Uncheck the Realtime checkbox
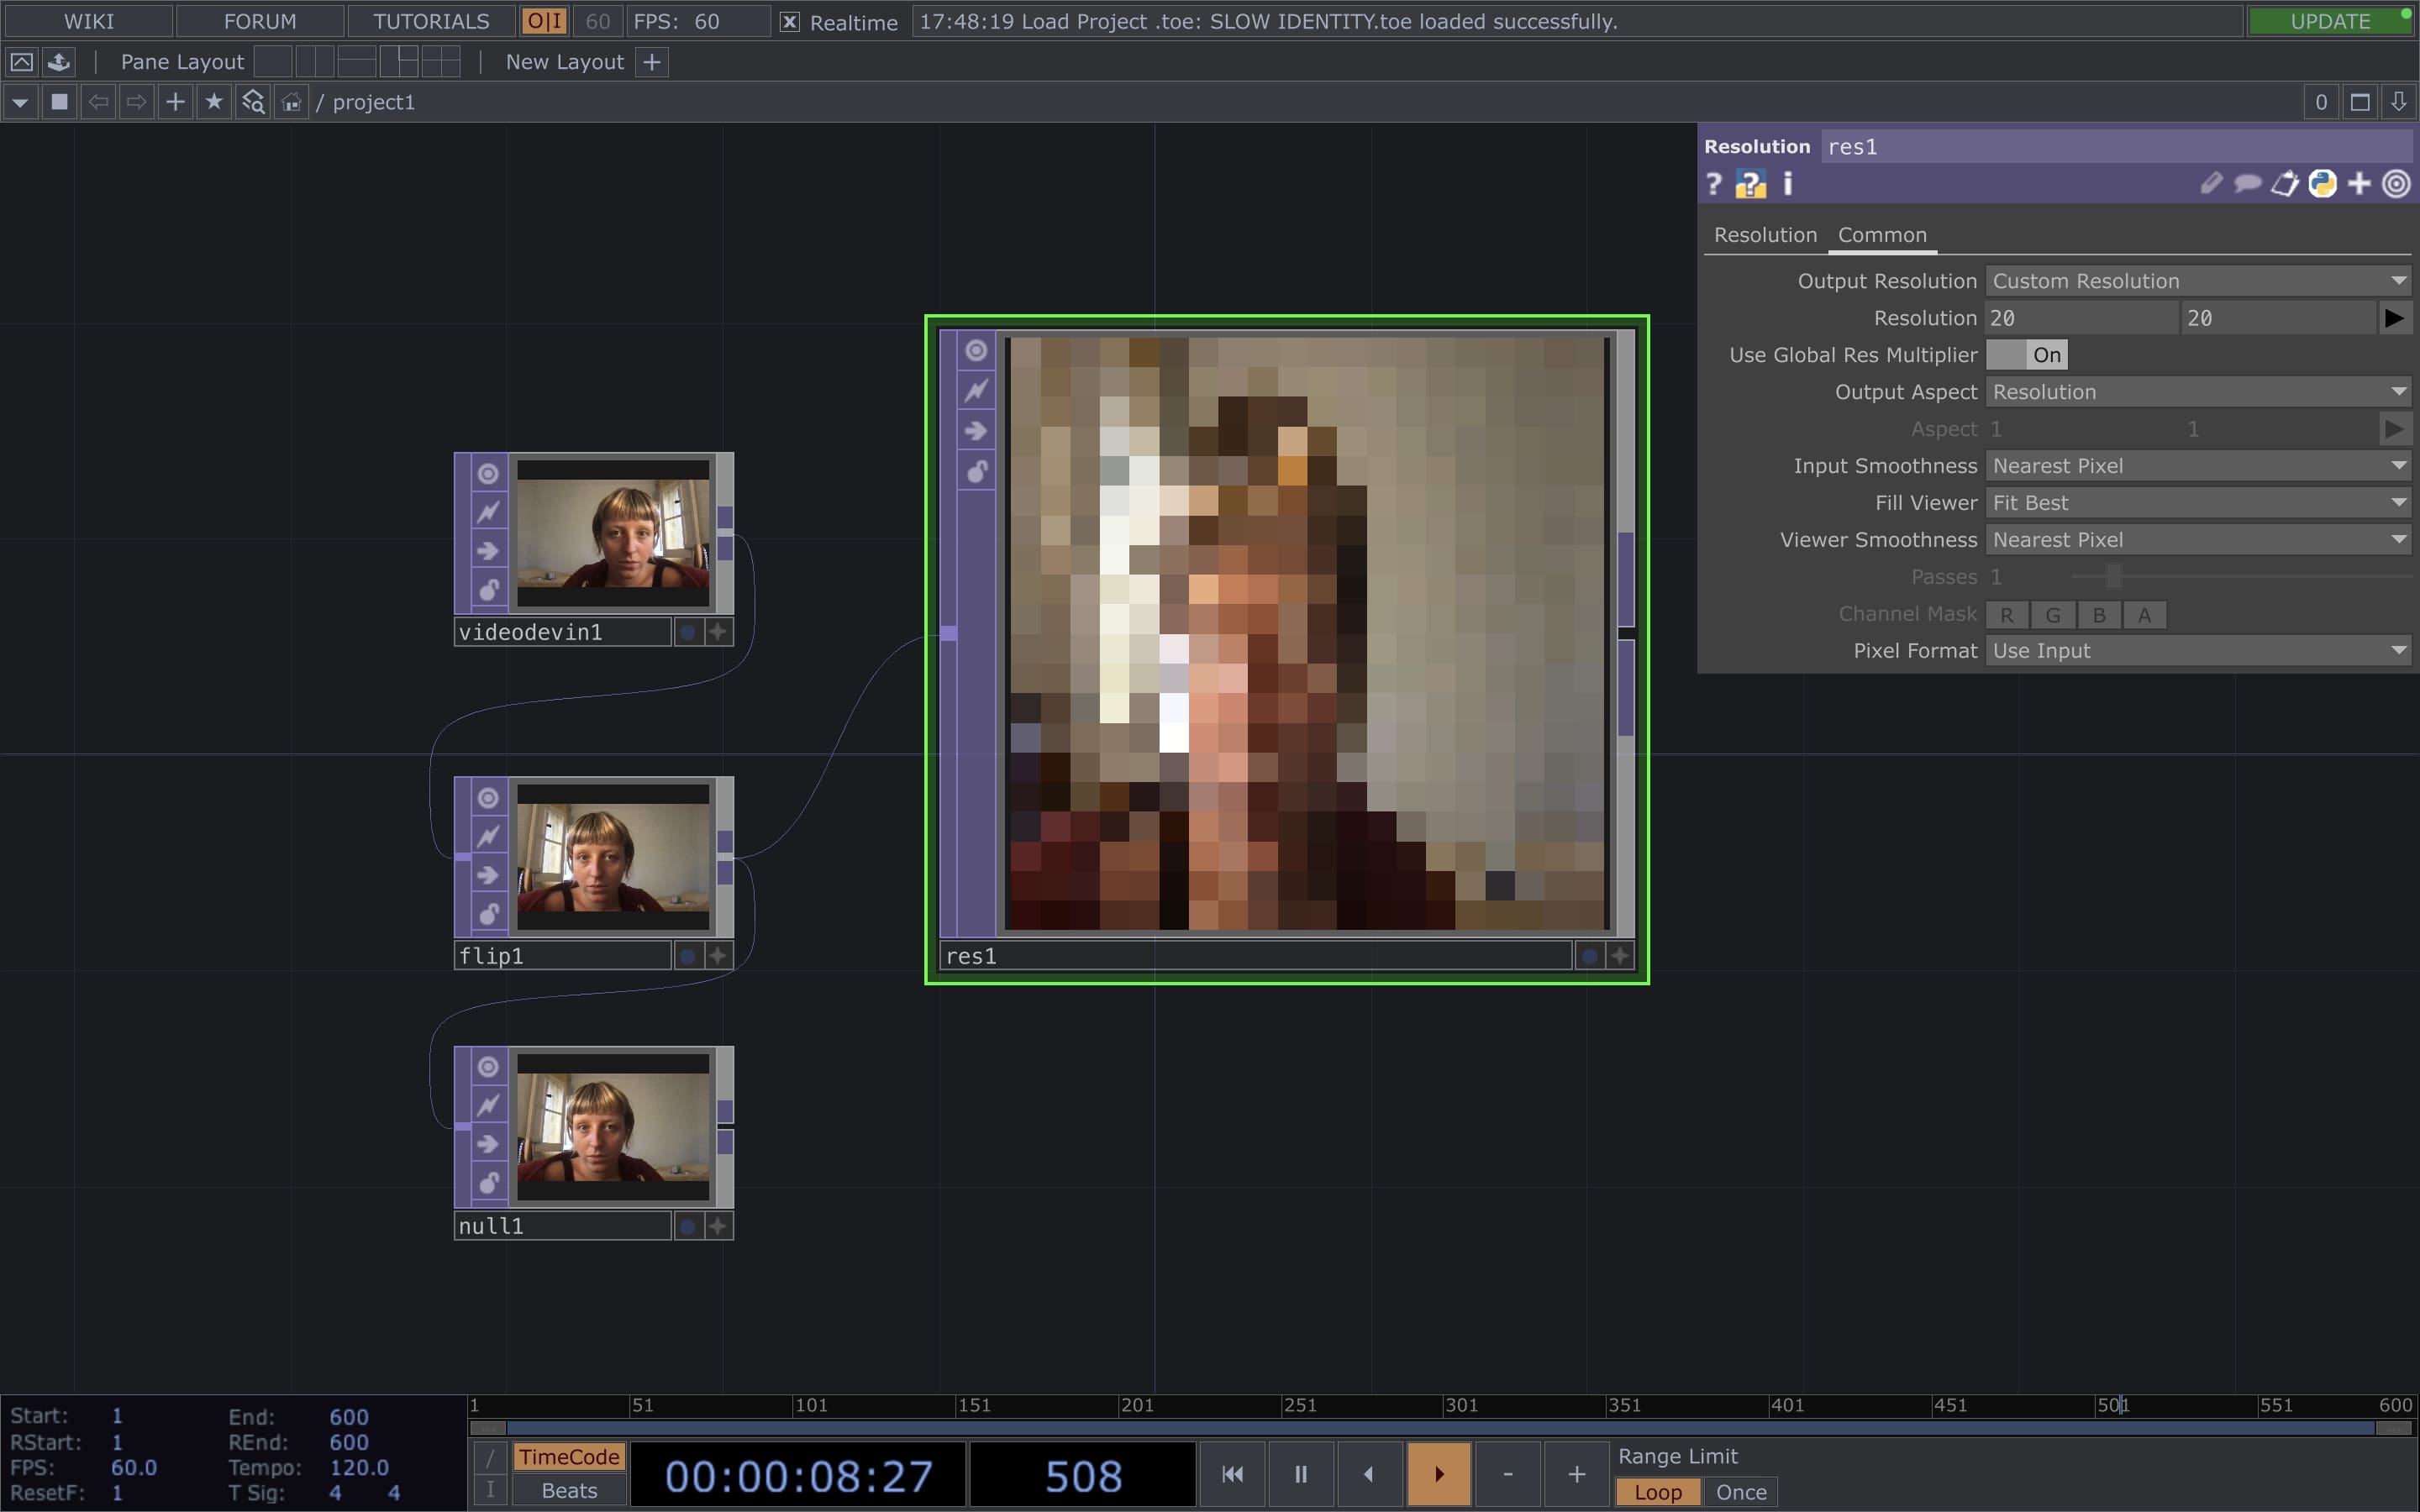2420x1512 pixels. pyautogui.click(x=789, y=21)
